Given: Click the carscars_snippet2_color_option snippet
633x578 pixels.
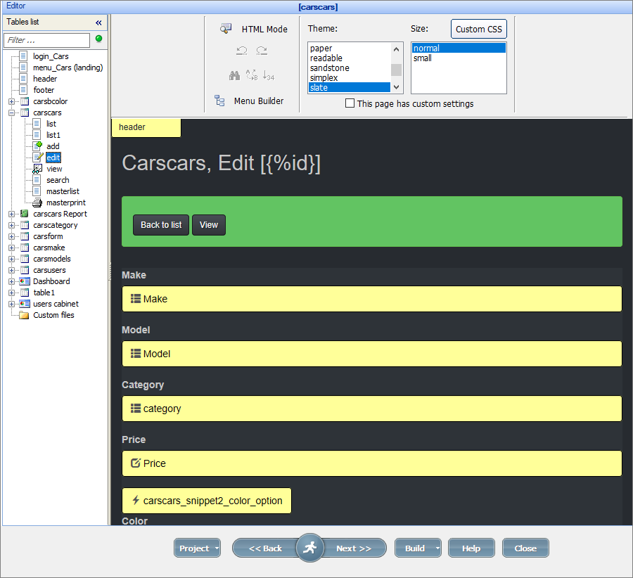Looking at the screenshot, I should [x=206, y=500].
